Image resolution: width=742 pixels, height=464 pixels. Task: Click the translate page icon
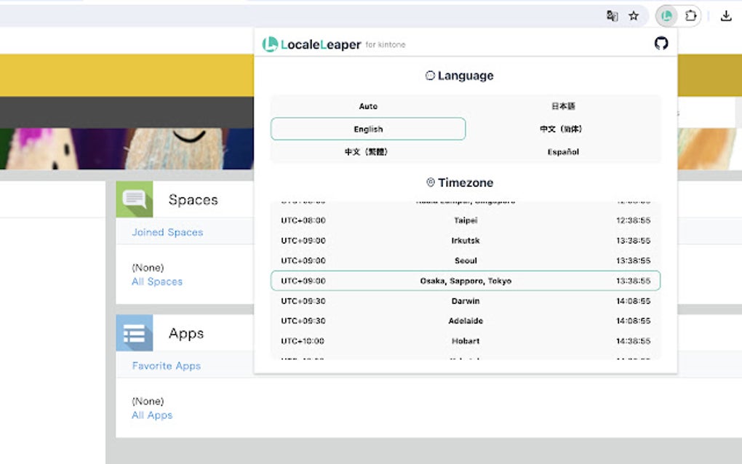click(612, 16)
